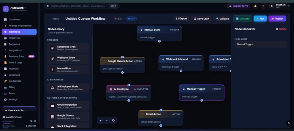Open Integrations in the sidebar
The width and height of the screenshot is (294, 131).
pyautogui.click(x=19, y=50)
